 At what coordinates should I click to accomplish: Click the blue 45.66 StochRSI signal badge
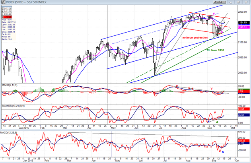[244, 115]
